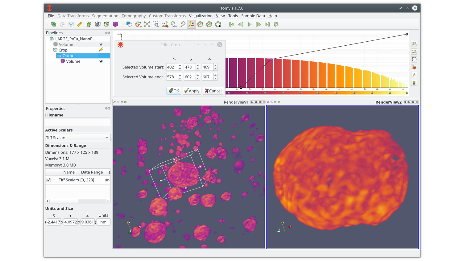Select the volume rendering module icon
The width and height of the screenshot is (464, 261).
pos(115,24)
